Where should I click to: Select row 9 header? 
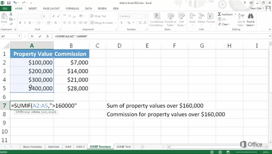(x=5, y=123)
